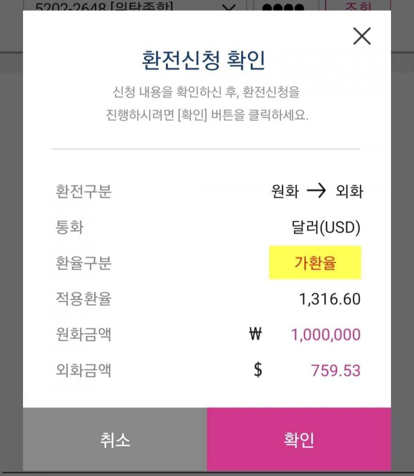Confirm the exchange with 확인 button
This screenshot has height=476, width=414.
[299, 439]
